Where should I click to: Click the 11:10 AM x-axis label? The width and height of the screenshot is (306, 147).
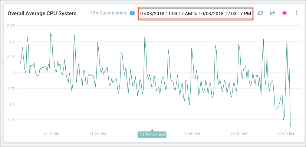point(51,134)
